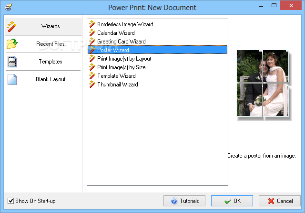Open the Tutorials button
Screen dimensions: 305x213
pyautogui.click(x=184, y=201)
